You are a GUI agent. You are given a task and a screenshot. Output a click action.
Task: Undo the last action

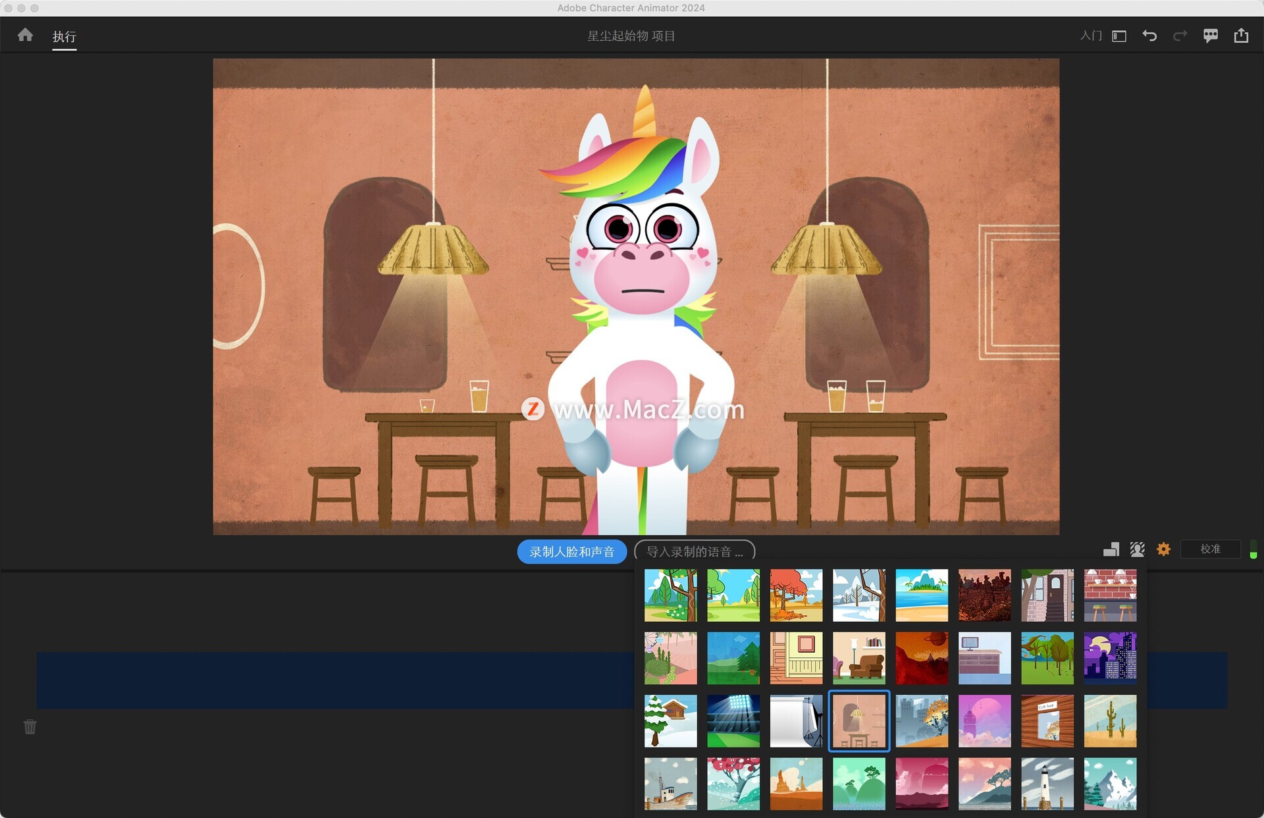click(x=1149, y=36)
